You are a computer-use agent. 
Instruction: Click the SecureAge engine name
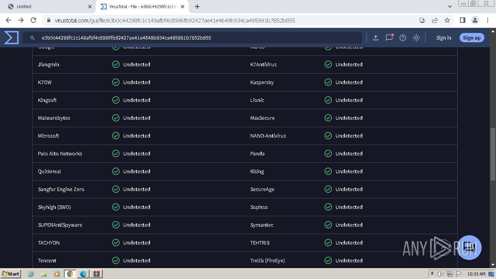point(262,189)
